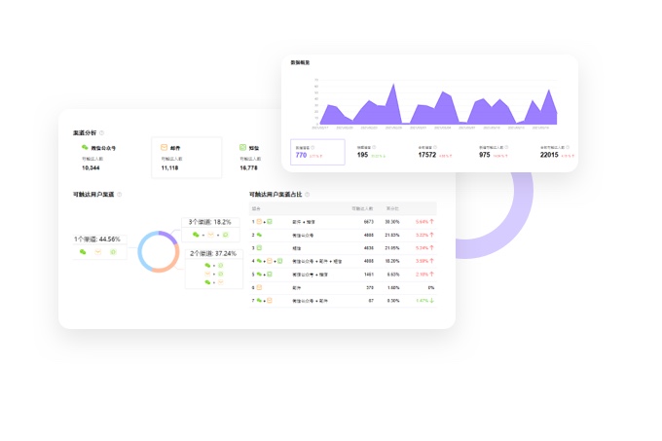Click the purple segment of the donut chart

tap(168, 237)
